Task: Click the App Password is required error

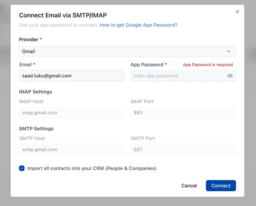Action: coord(208,65)
